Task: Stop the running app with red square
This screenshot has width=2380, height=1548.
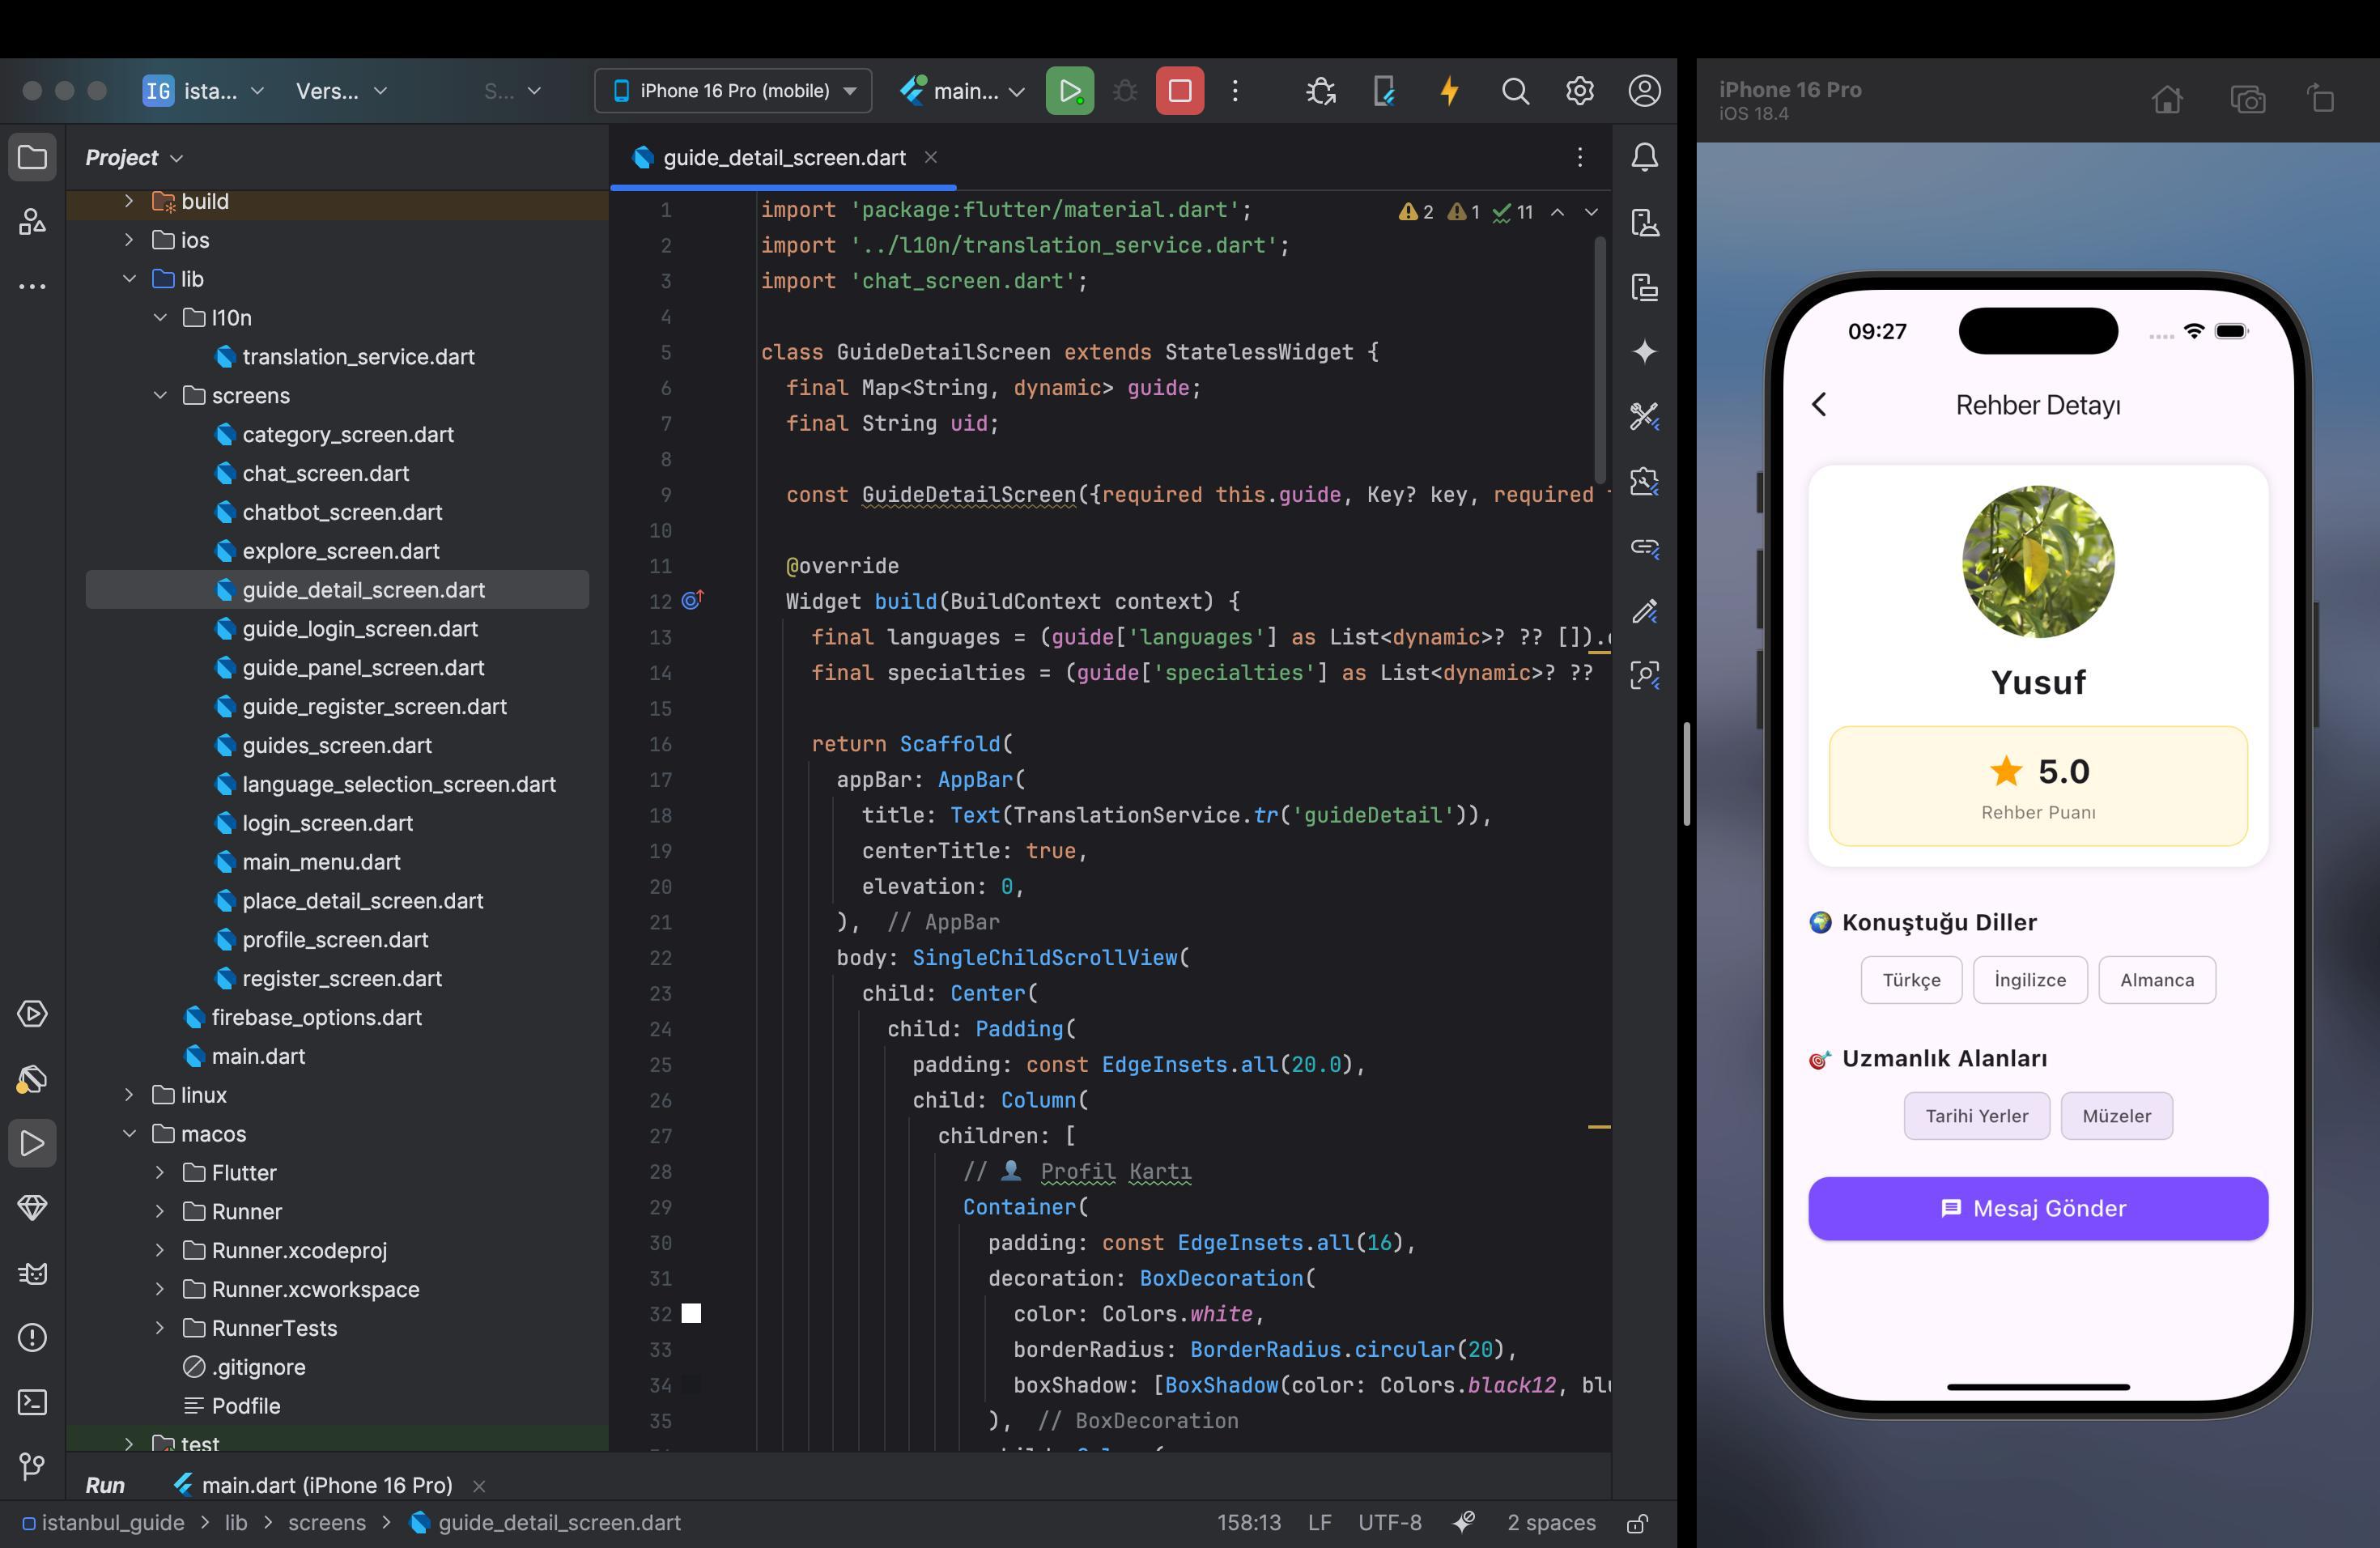Action: (x=1179, y=91)
